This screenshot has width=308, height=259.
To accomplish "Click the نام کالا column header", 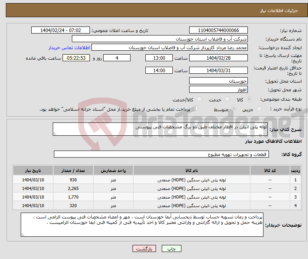I will click(x=192, y=171).
